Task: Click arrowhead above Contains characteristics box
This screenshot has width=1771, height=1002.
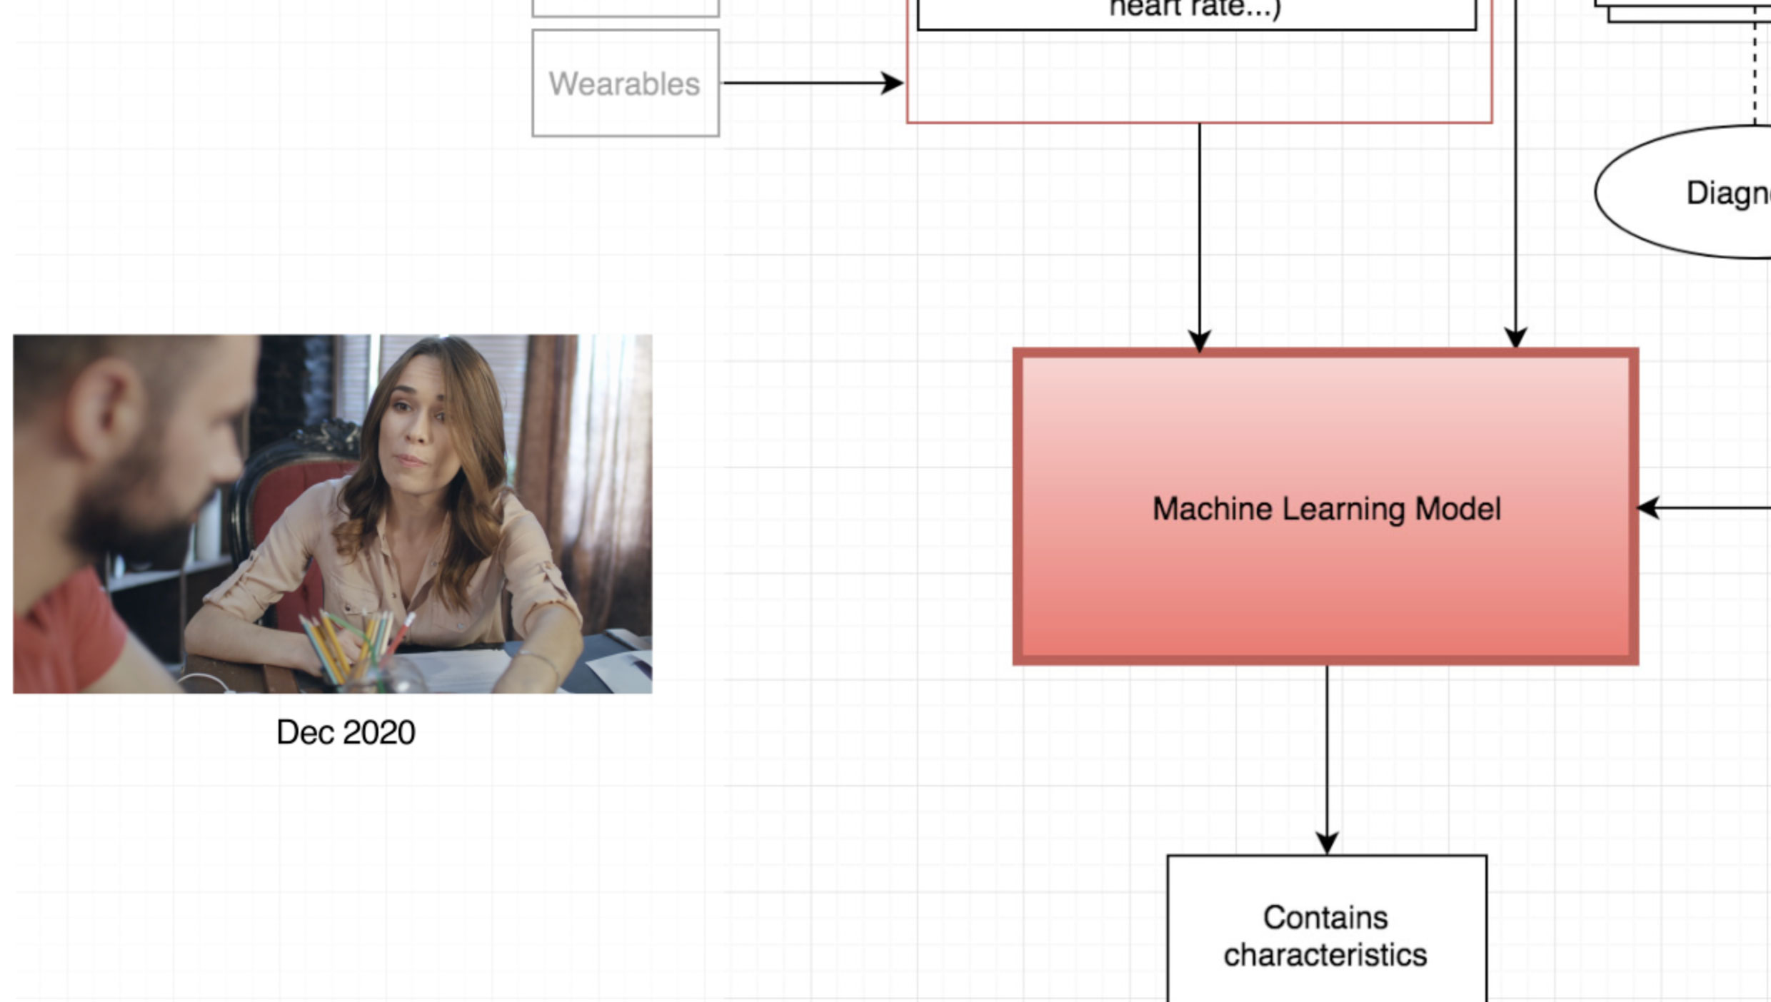Action: [x=1327, y=844]
